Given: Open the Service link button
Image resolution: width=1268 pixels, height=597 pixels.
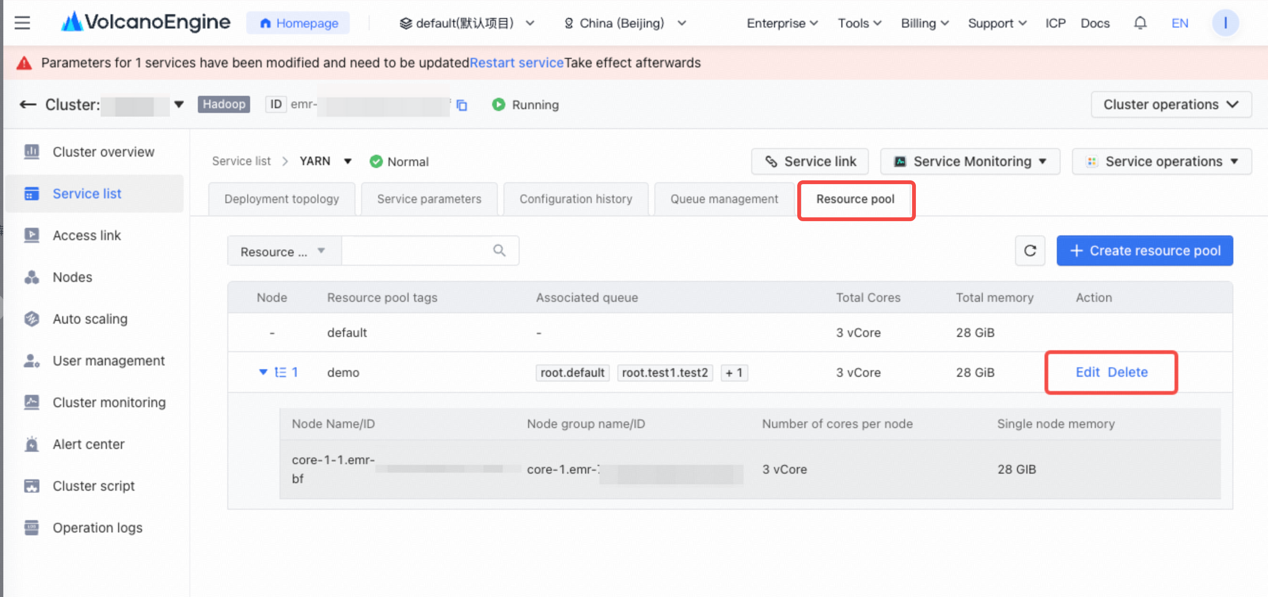Looking at the screenshot, I should click(810, 161).
